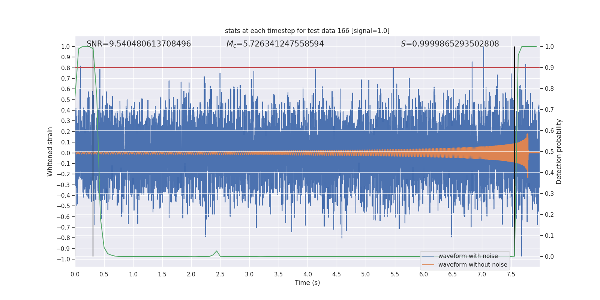Click whitened strain tick label −0.3

pos(63,185)
